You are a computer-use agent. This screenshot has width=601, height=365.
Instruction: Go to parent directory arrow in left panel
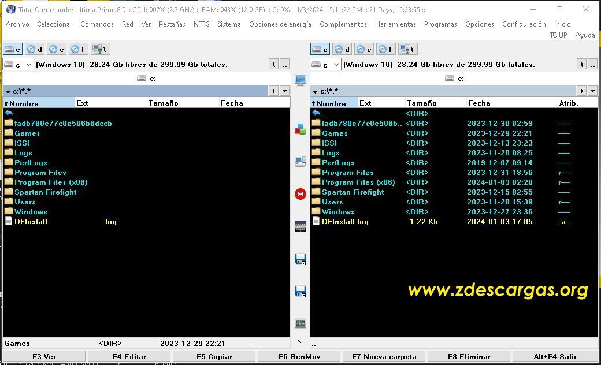point(9,113)
